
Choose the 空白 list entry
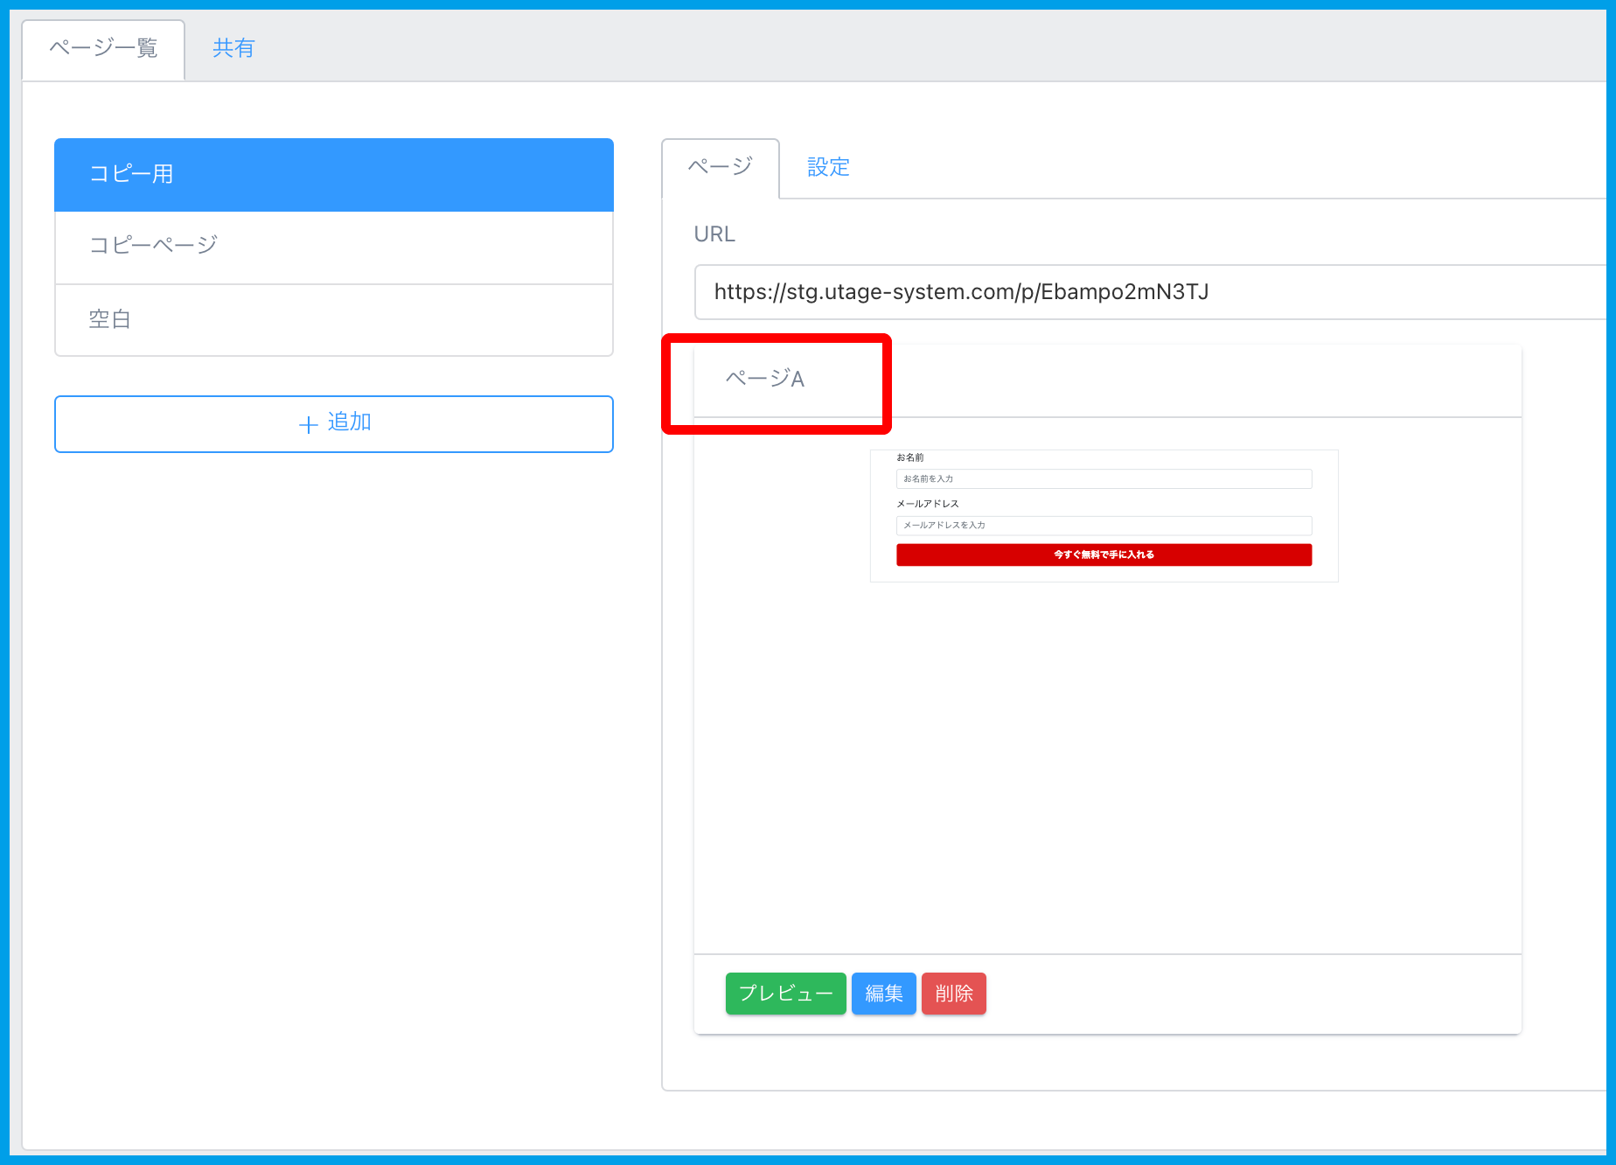(x=333, y=319)
